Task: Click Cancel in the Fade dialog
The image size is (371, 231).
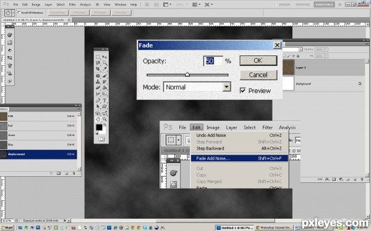Action: (x=258, y=75)
